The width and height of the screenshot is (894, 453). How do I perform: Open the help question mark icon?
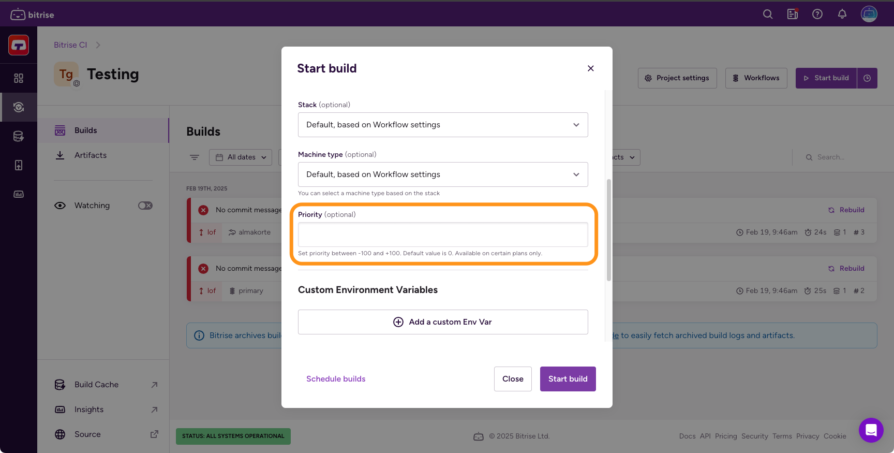(x=817, y=14)
